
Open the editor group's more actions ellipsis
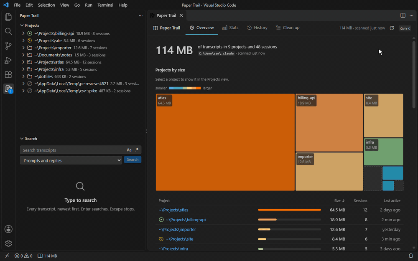411,15
